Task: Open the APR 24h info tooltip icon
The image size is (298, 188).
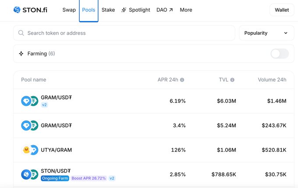Action: click(x=182, y=80)
